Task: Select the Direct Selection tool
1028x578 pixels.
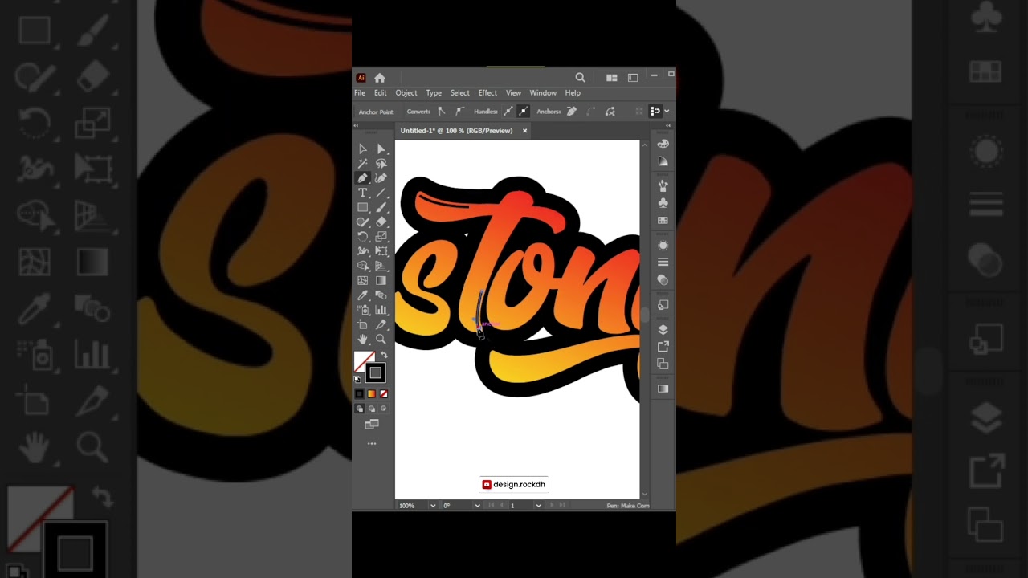Action: coord(381,149)
